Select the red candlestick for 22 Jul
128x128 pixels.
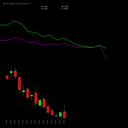[48, 109]
